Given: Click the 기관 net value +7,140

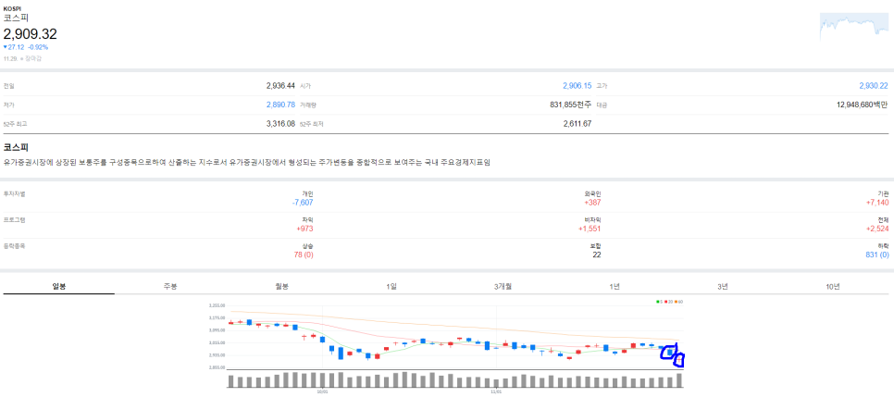Looking at the screenshot, I should coord(877,203).
